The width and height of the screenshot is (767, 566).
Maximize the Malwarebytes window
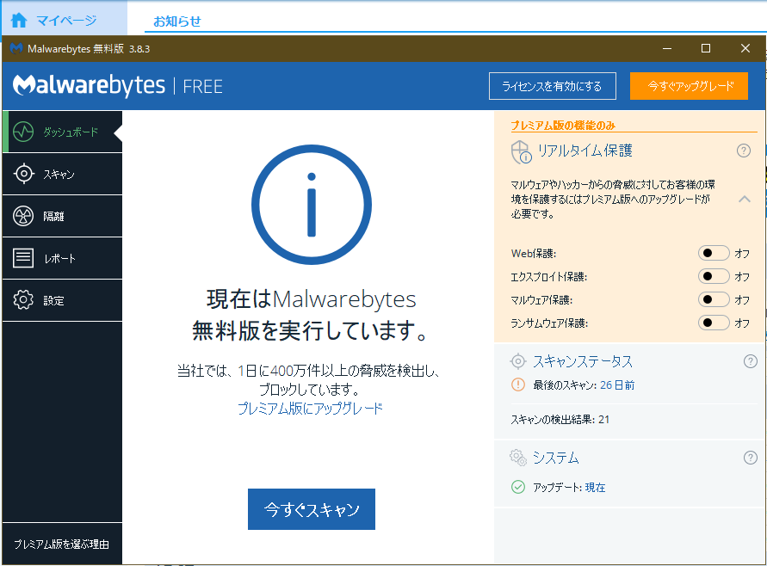click(x=706, y=48)
